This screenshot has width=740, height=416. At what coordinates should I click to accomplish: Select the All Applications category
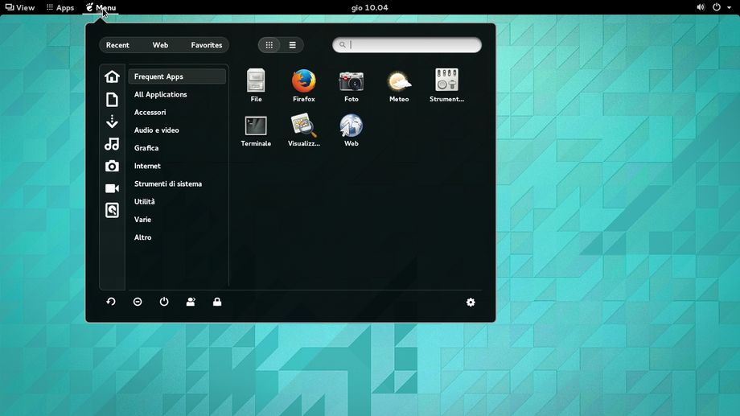161,94
